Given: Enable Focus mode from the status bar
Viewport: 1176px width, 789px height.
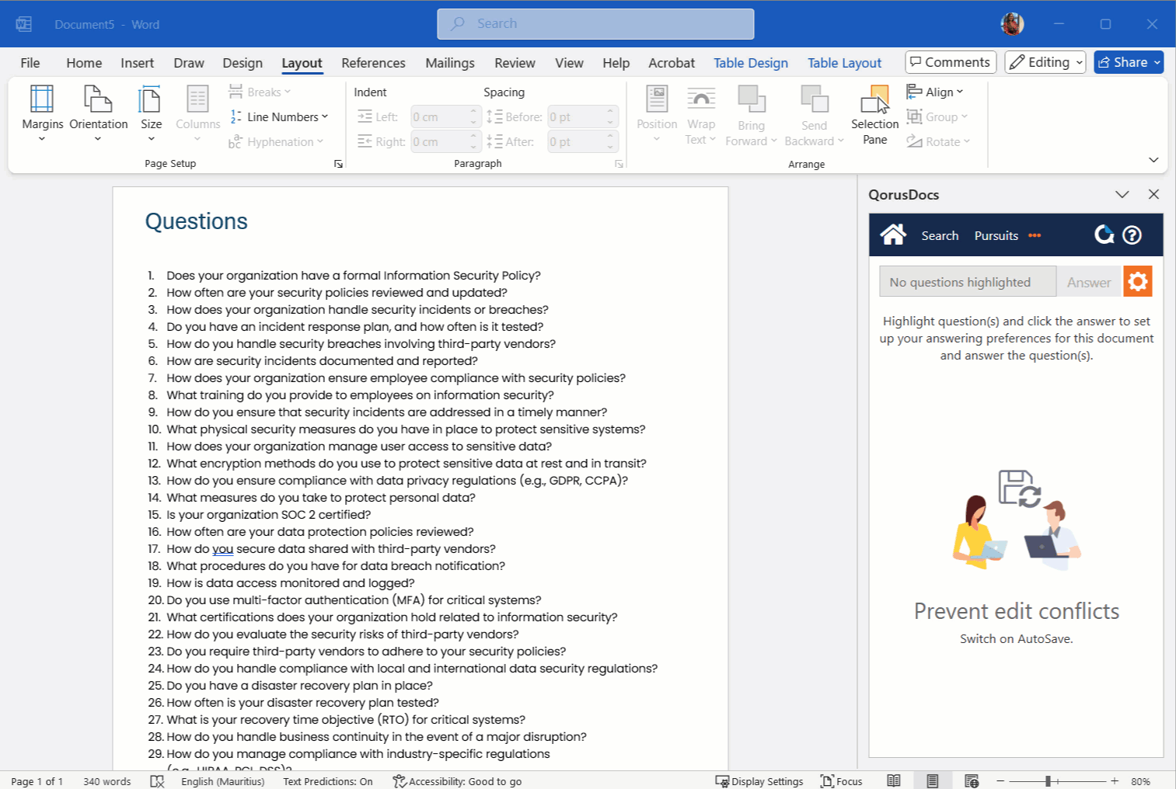Looking at the screenshot, I should point(841,780).
